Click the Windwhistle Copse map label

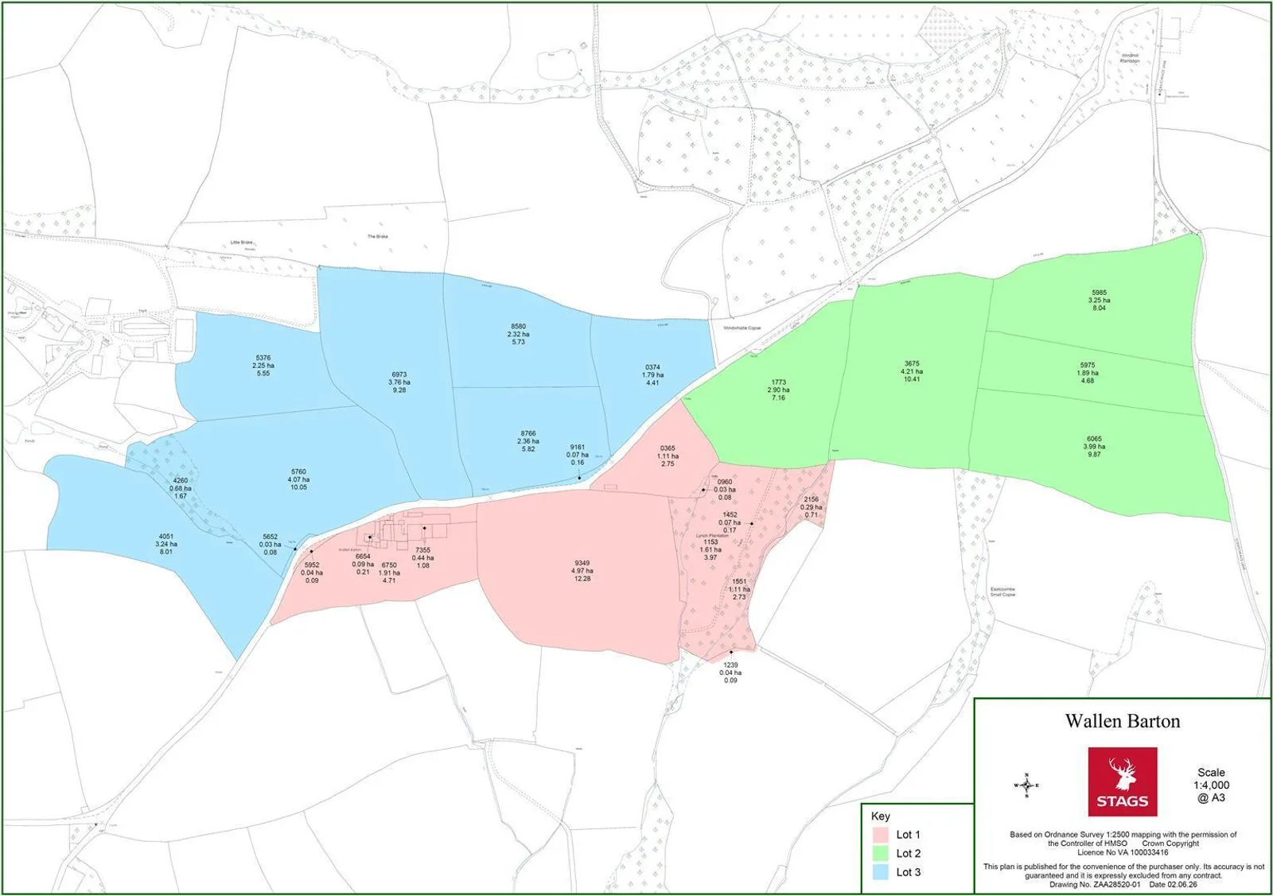tap(742, 328)
